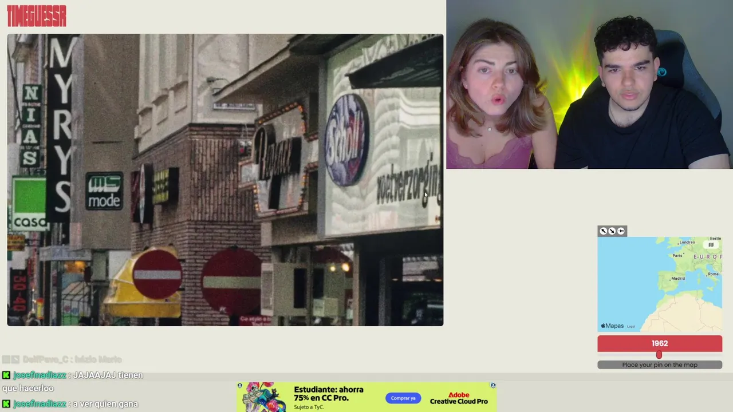Click Paris on the map

(x=677, y=255)
